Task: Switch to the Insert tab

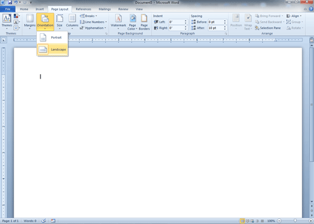Action: 39,9
